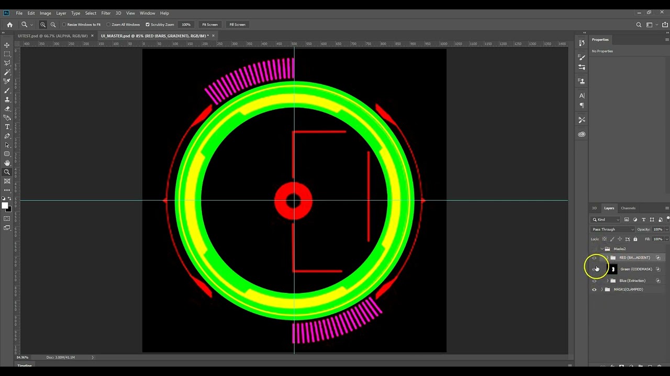Switch to the Channels tab
The height and width of the screenshot is (376, 670).
628,208
